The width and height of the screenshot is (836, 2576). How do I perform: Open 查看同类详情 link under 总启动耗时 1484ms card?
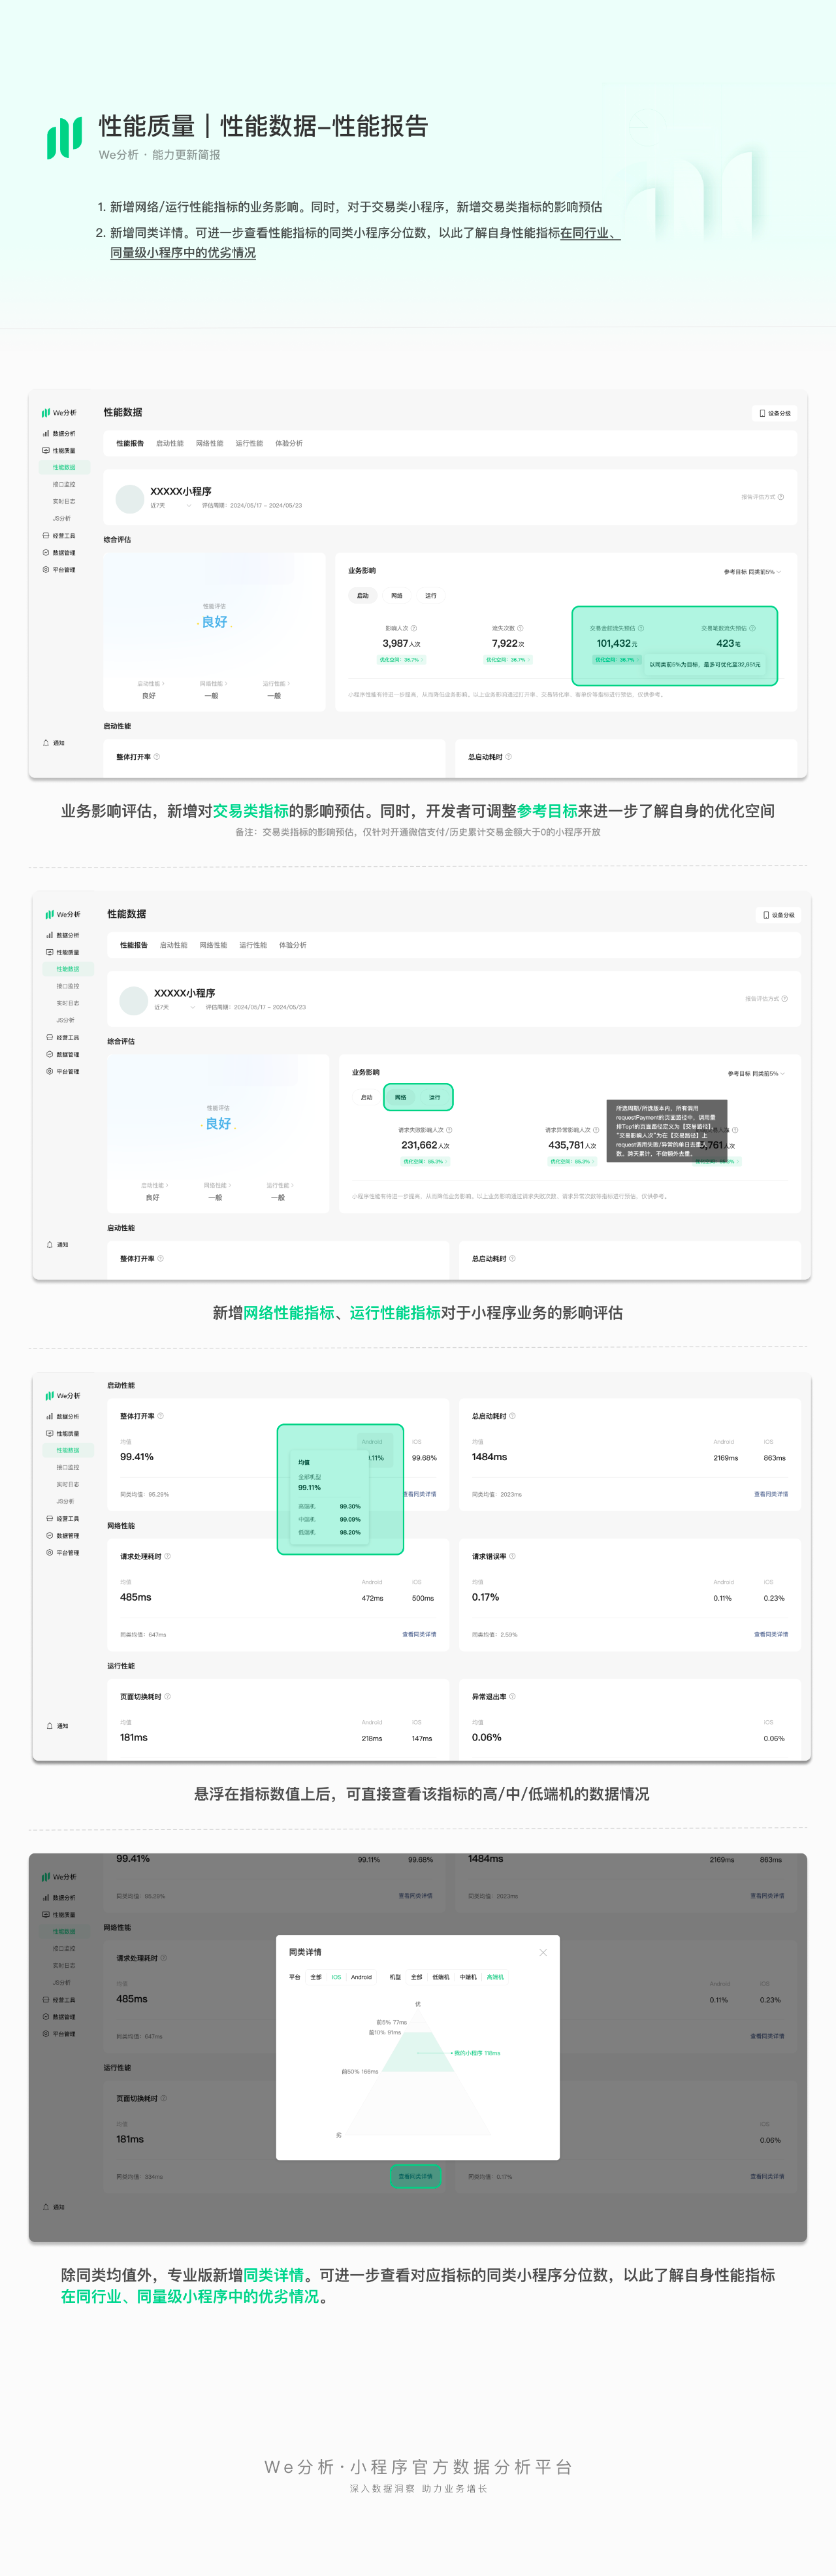[x=771, y=1494]
